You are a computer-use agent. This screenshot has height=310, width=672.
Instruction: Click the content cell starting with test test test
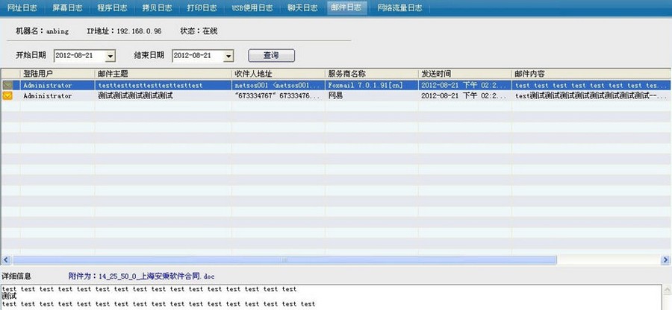pos(591,85)
